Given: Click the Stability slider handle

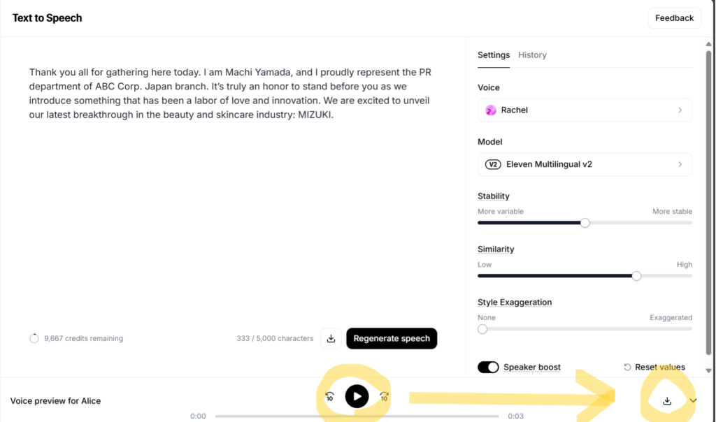Looking at the screenshot, I should (585, 223).
